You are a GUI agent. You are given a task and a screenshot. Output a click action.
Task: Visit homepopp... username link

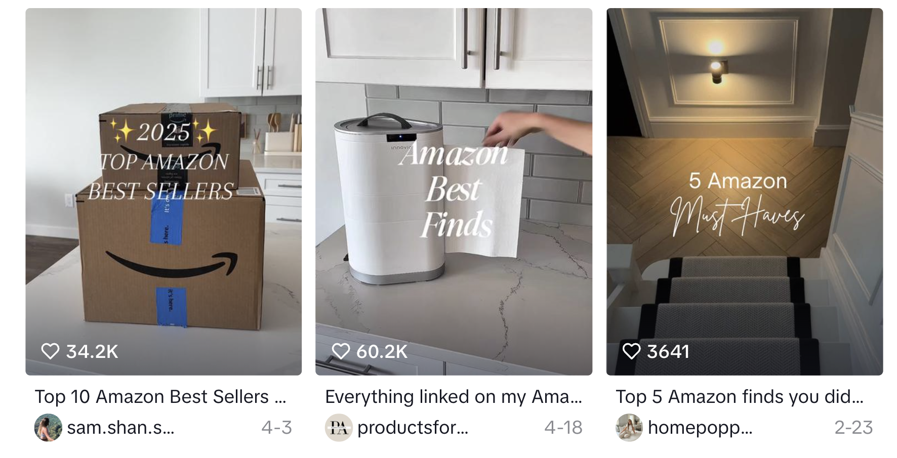[x=700, y=428]
